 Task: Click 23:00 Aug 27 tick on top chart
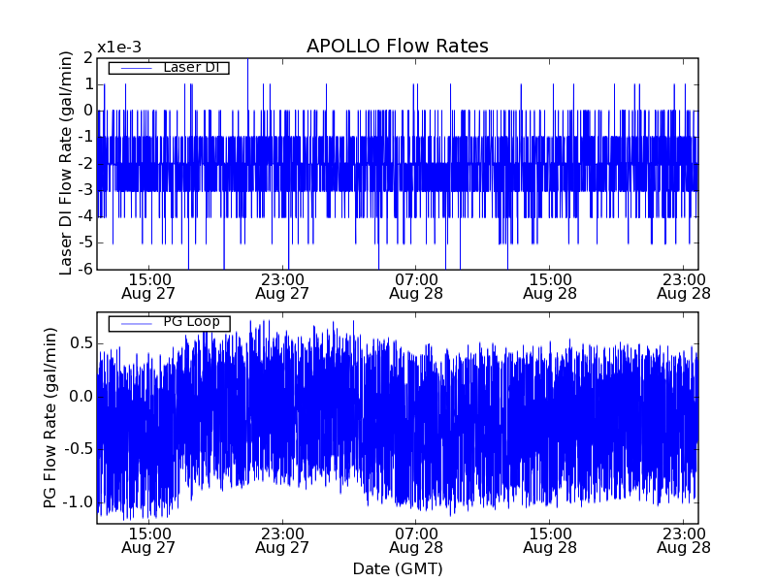coord(282,285)
